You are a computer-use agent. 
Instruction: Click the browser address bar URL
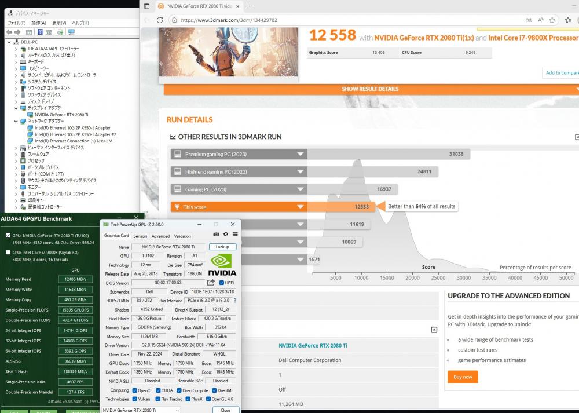(229, 20)
